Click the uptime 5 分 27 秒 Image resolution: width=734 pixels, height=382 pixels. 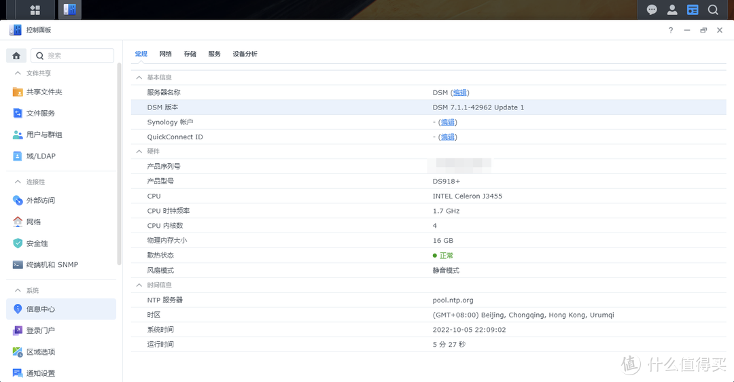449,345
